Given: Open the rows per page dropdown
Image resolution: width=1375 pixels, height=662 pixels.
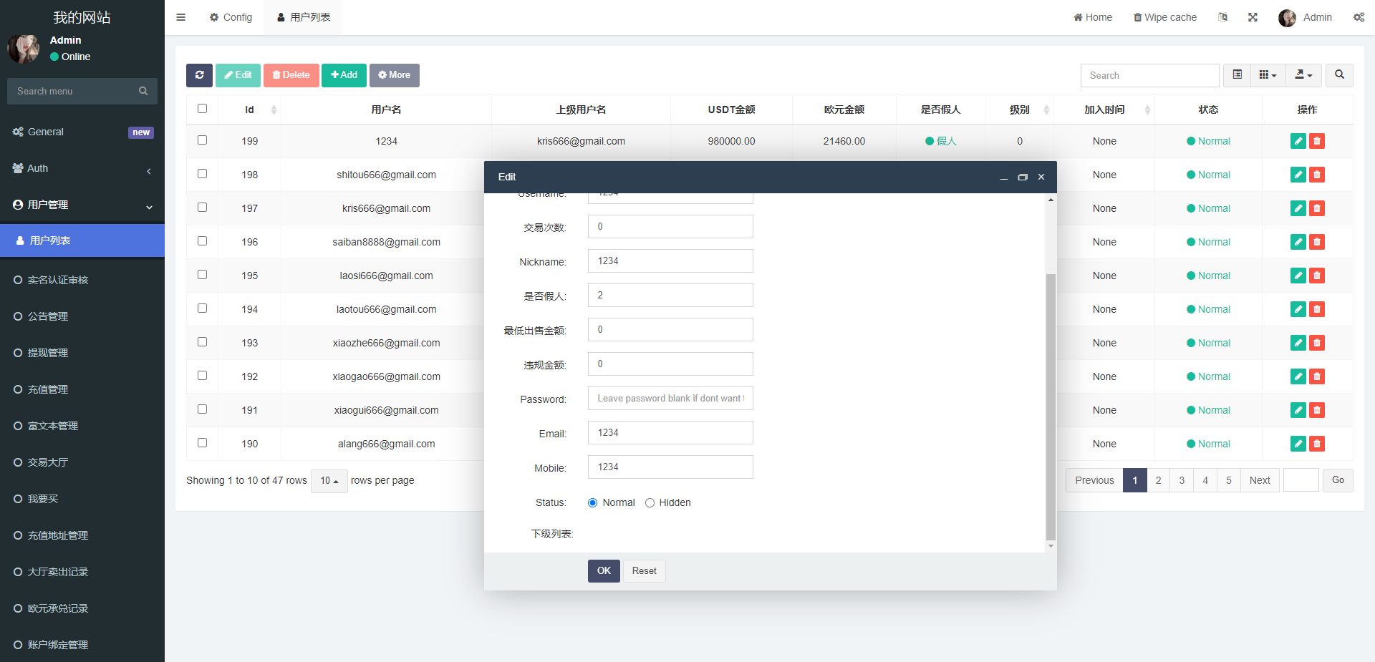Looking at the screenshot, I should 329,481.
